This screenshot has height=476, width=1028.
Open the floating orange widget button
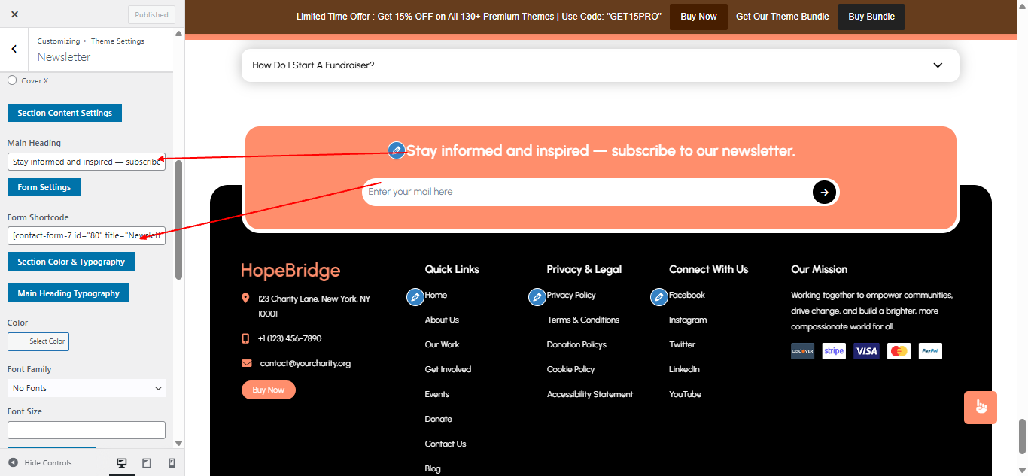[x=980, y=407]
